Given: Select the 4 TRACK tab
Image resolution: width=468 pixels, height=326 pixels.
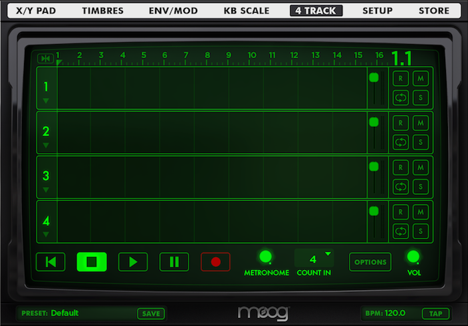Looking at the screenshot, I should 316,11.
